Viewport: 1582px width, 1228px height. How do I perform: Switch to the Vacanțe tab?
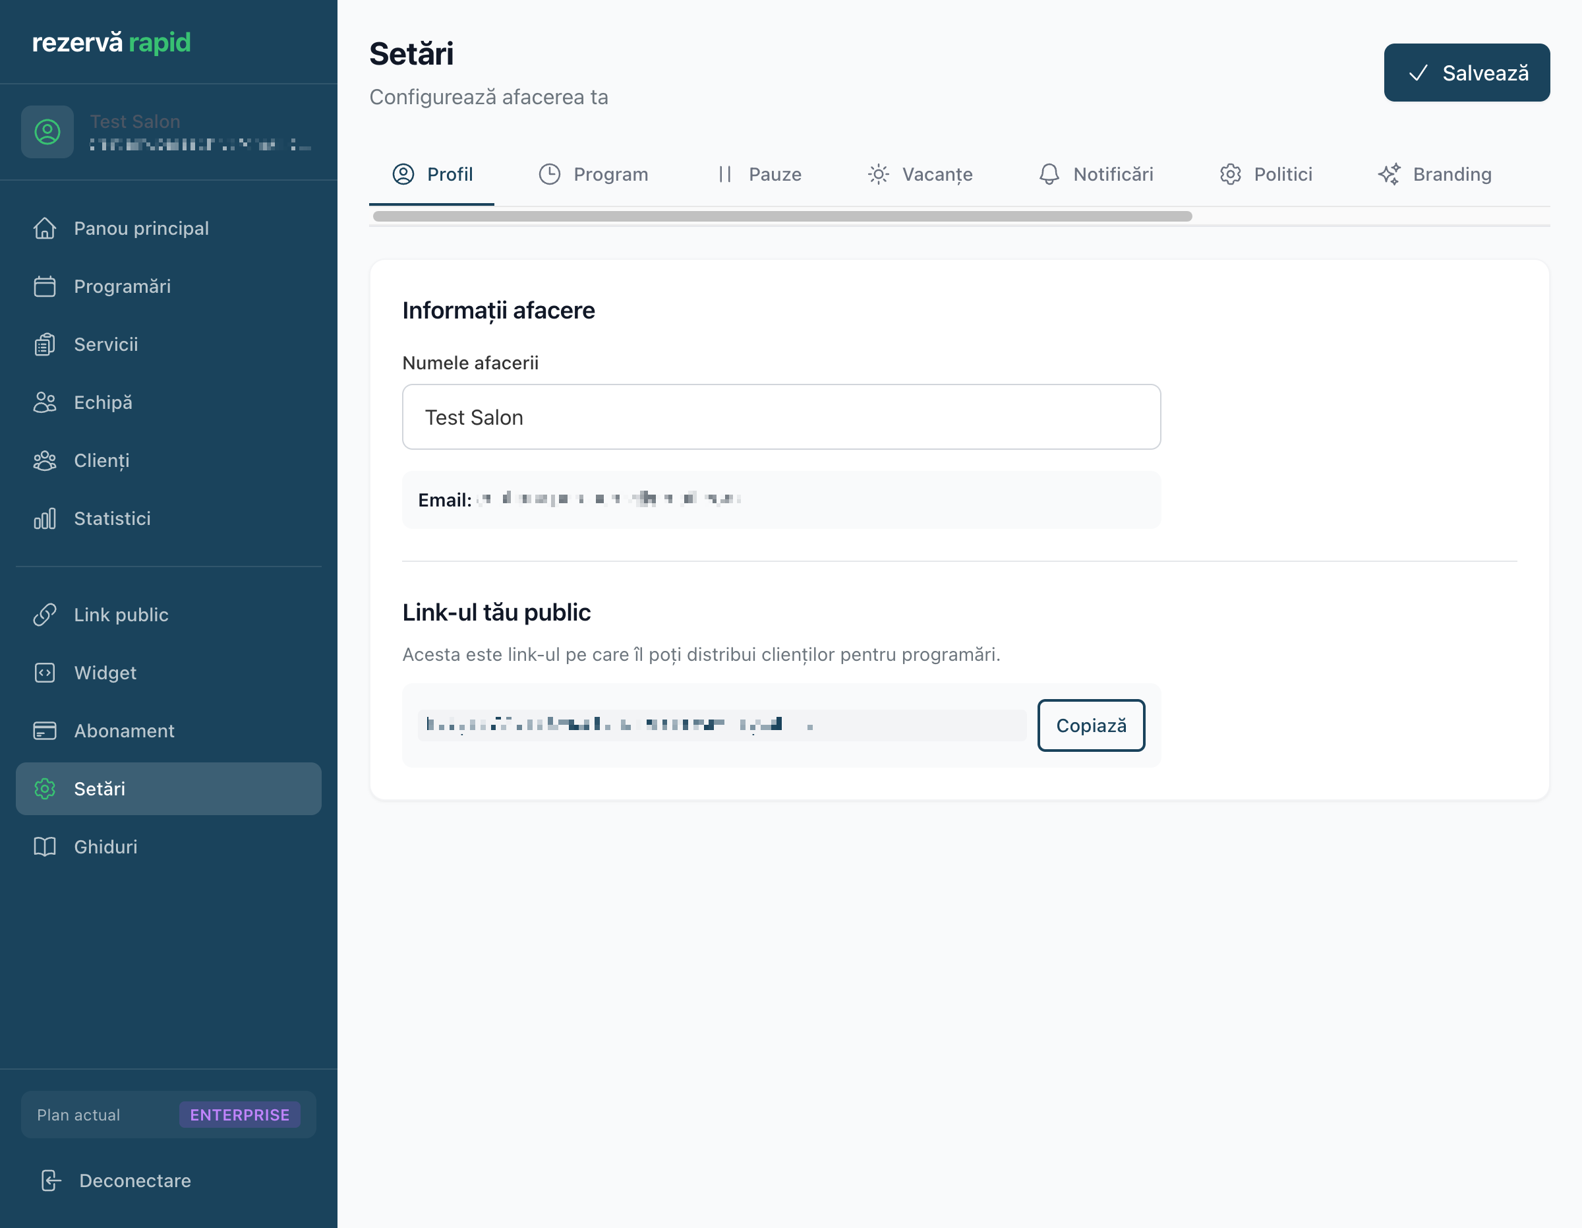pos(920,175)
